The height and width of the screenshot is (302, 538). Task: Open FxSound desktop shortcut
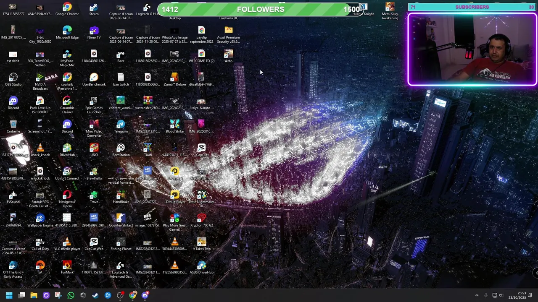pos(13,198)
